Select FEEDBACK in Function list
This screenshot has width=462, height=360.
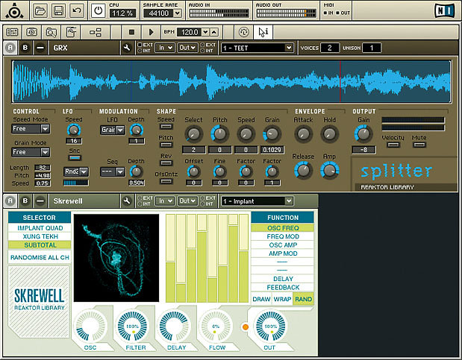283,287
